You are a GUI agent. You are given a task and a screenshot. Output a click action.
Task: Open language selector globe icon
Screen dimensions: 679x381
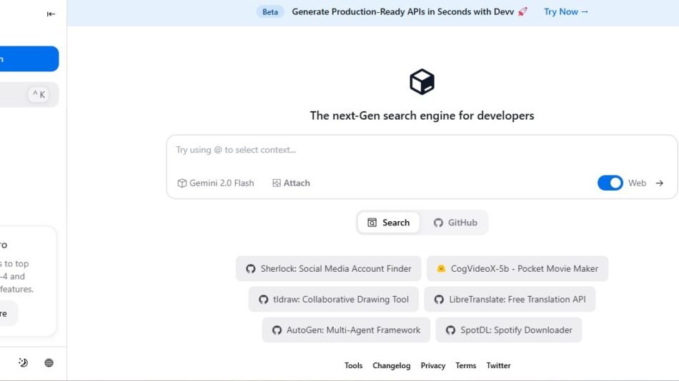49,362
